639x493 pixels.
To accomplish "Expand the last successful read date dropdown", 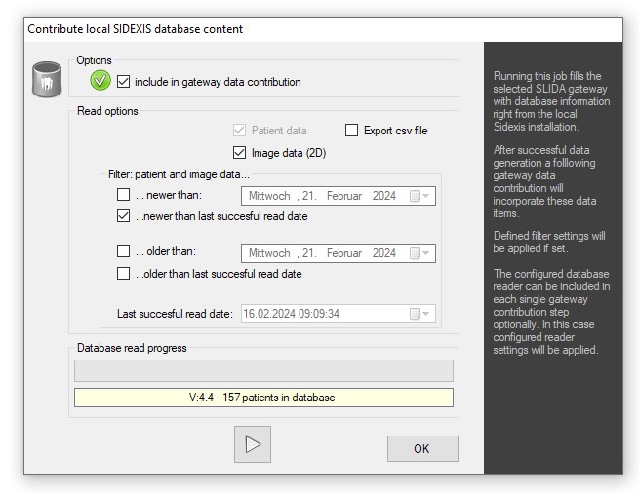I will click(x=419, y=314).
